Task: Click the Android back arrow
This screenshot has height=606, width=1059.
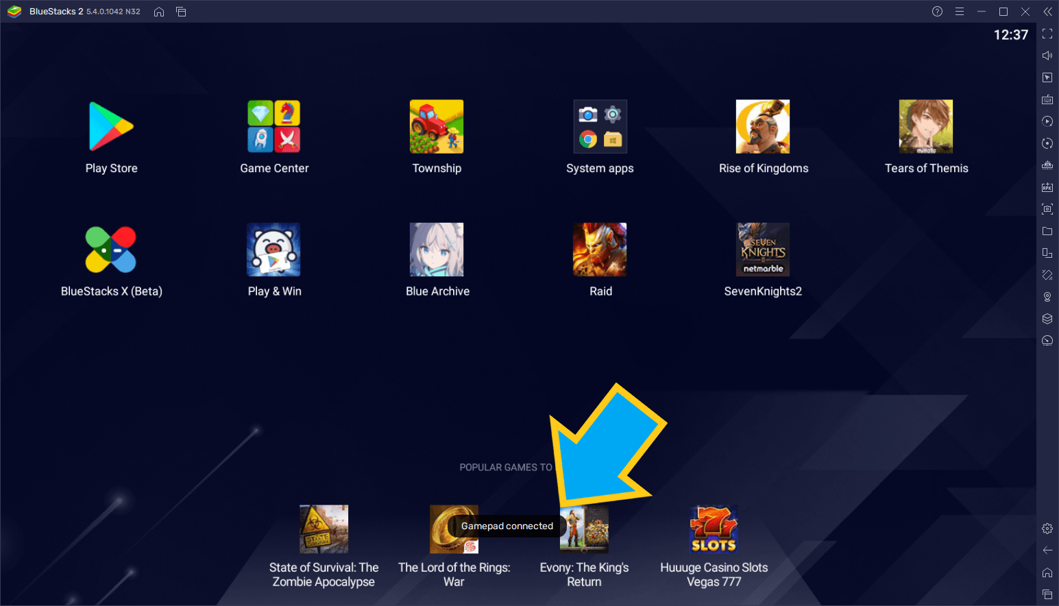Action: (x=1047, y=550)
